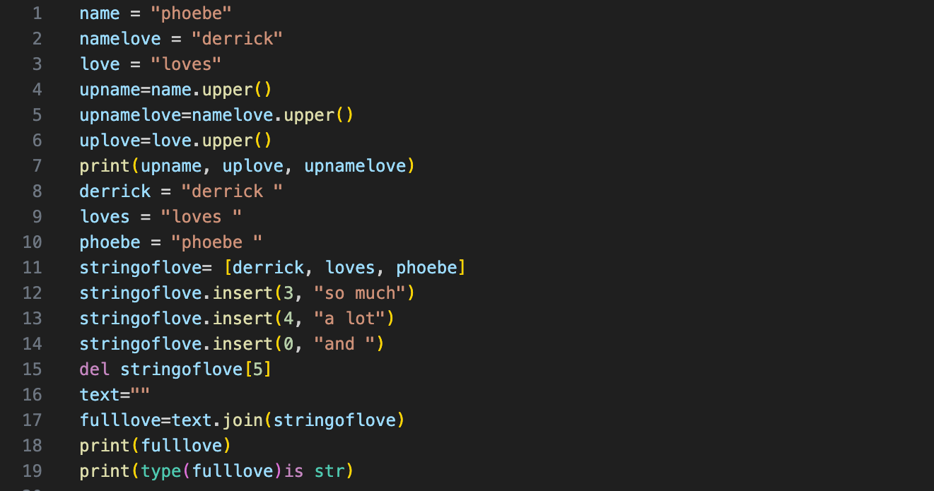This screenshot has height=491, width=934.
Task: Click line number 15 in the gutter
Action: tap(33, 369)
